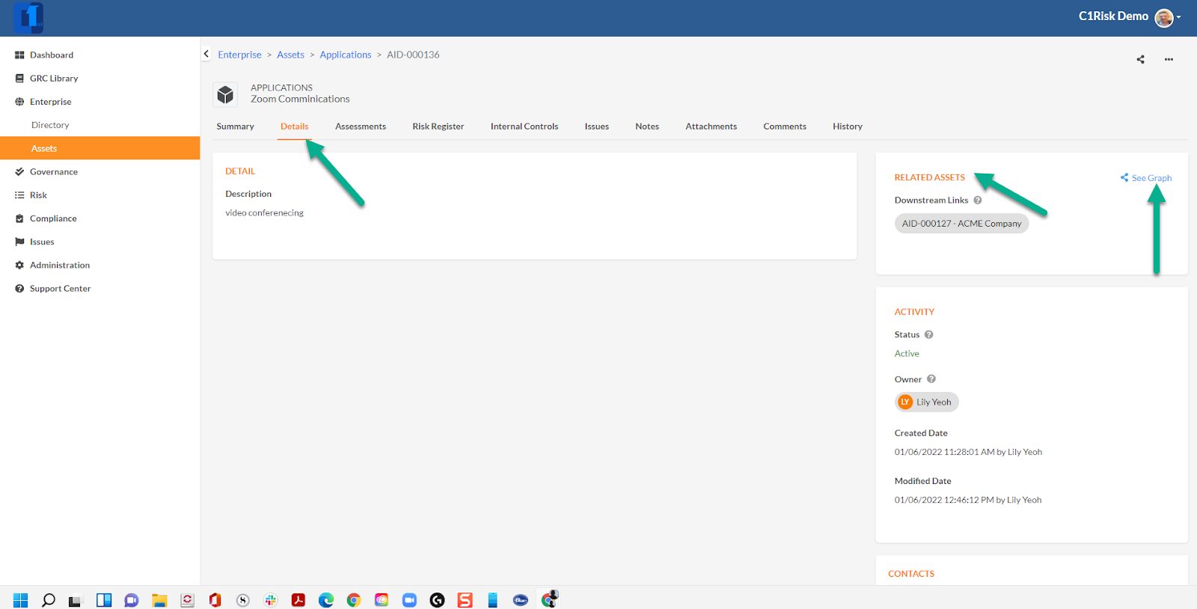This screenshot has height=609, width=1197.
Task: Open Zoom from the taskbar
Action: pos(409,600)
